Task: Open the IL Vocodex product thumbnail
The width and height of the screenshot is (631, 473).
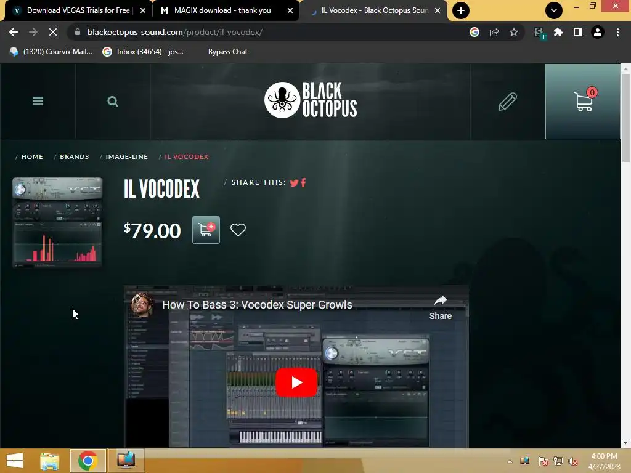Action: coord(57,222)
